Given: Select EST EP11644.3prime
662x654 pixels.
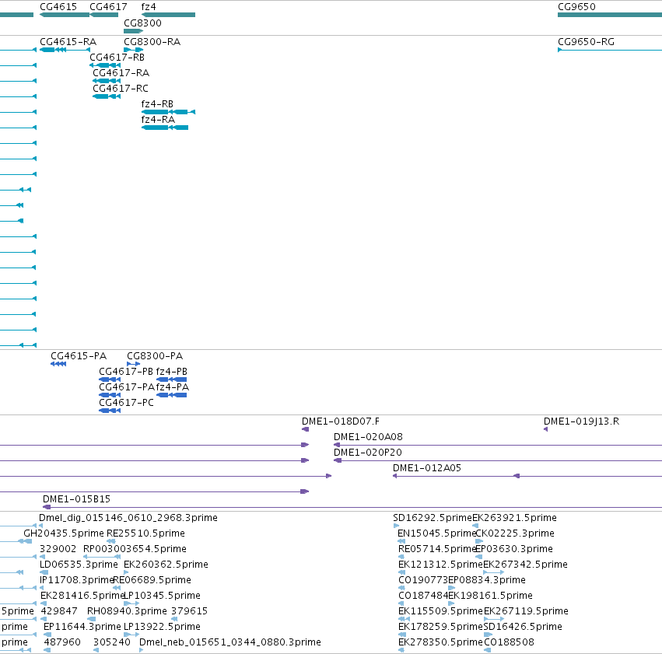Looking at the screenshot, I should coord(82,627).
